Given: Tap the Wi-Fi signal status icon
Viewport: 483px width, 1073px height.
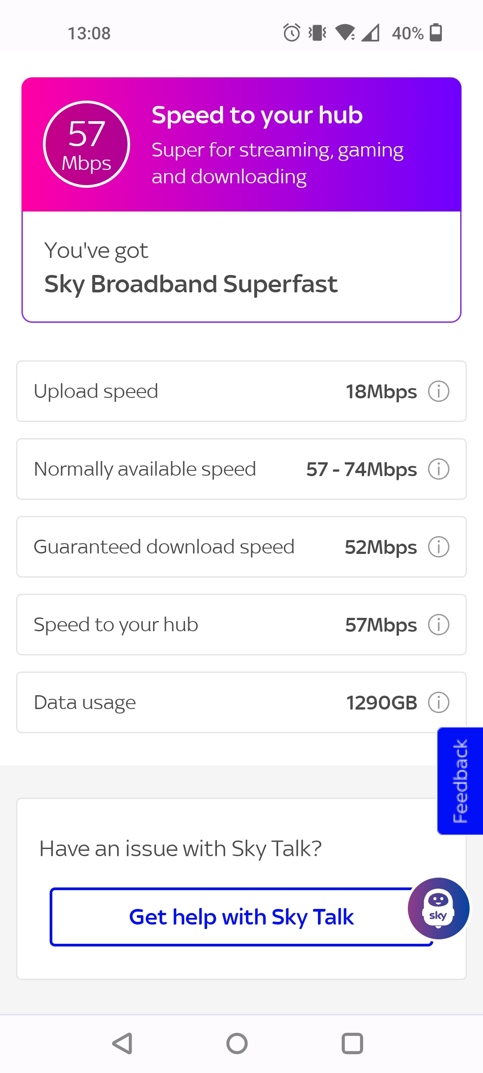Looking at the screenshot, I should coord(345,33).
